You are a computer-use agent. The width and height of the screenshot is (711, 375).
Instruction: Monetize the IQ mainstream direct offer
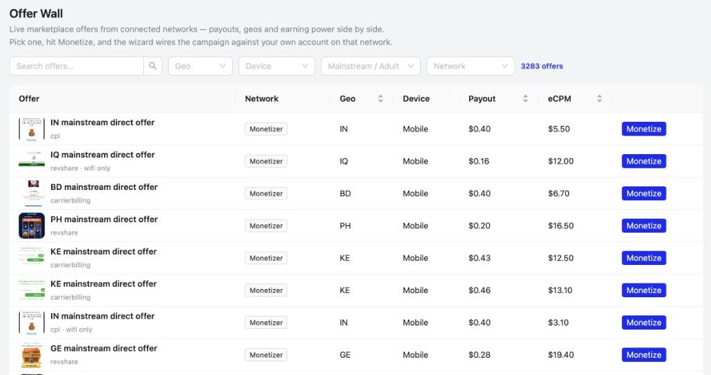click(644, 161)
